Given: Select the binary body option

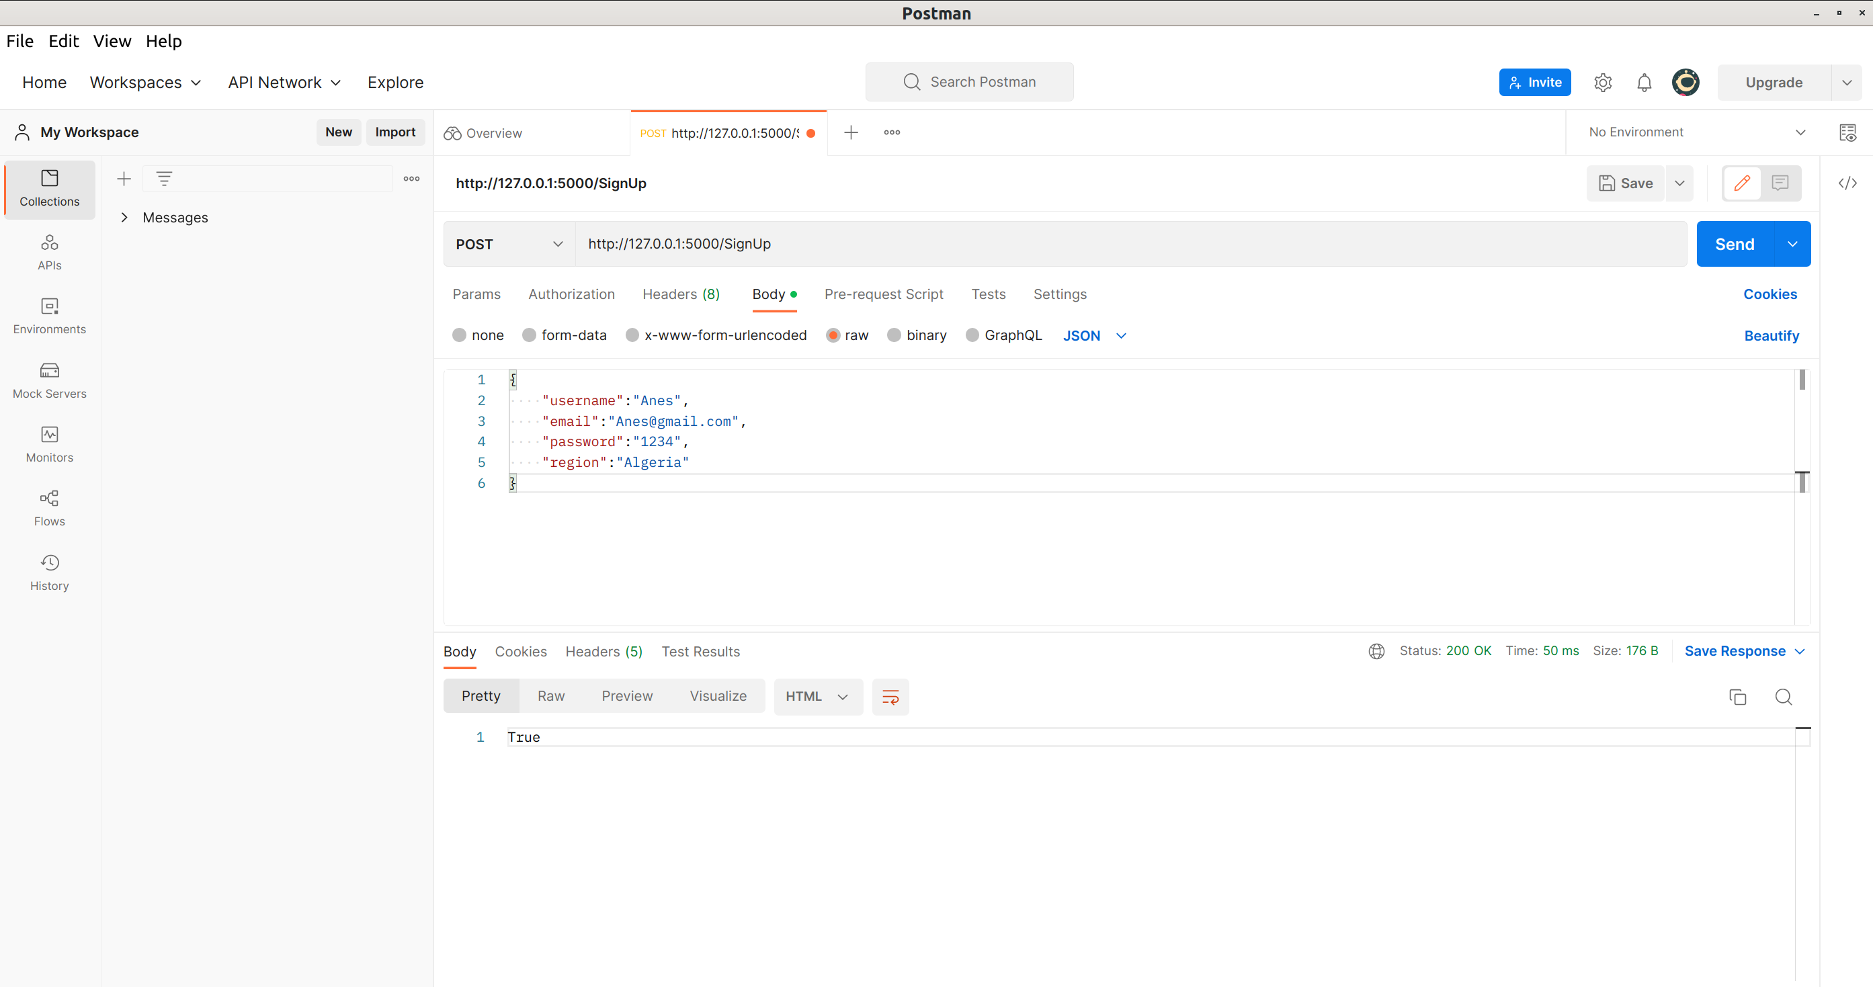Looking at the screenshot, I should pyautogui.click(x=894, y=335).
